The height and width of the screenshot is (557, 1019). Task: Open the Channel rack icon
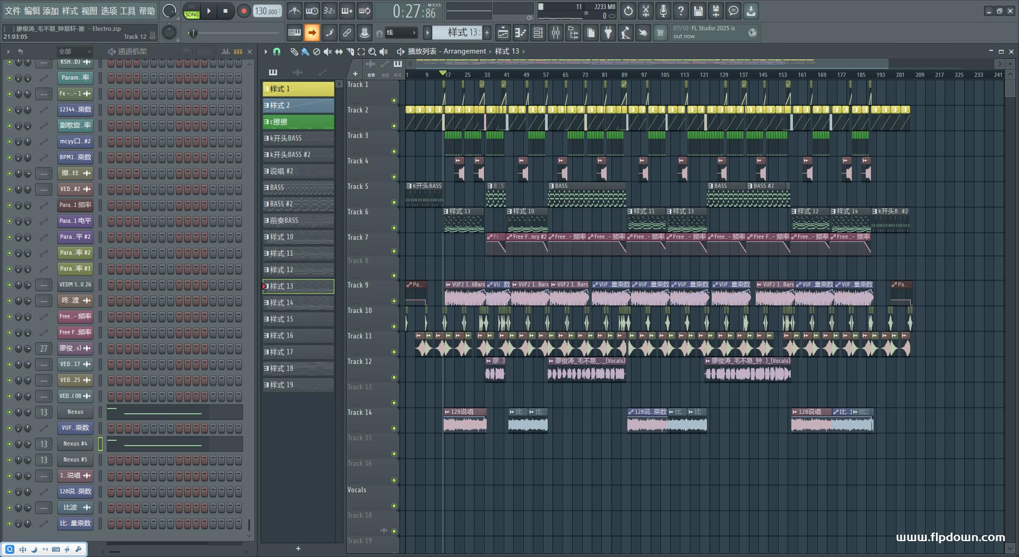click(x=538, y=33)
